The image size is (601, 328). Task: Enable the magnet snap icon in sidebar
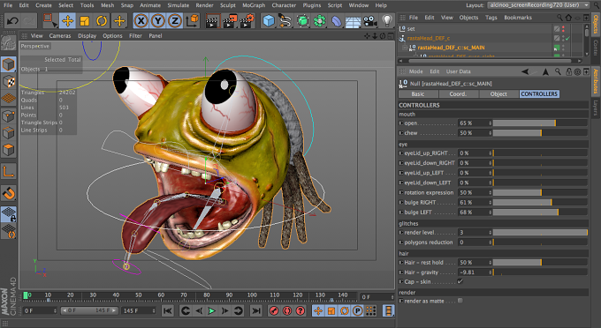pos(9,193)
